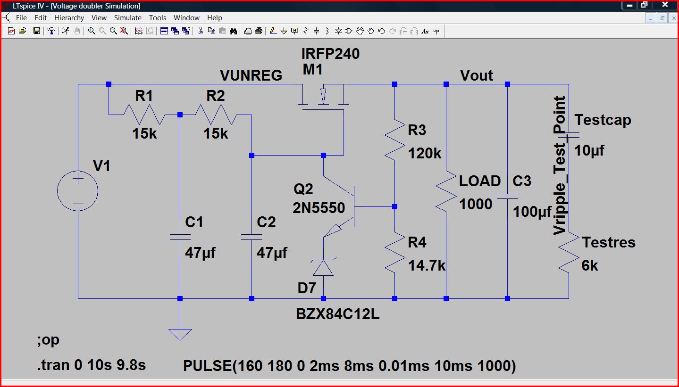Viewport: 679px width, 387px height.
Task: Open the File menu
Action: [x=21, y=18]
